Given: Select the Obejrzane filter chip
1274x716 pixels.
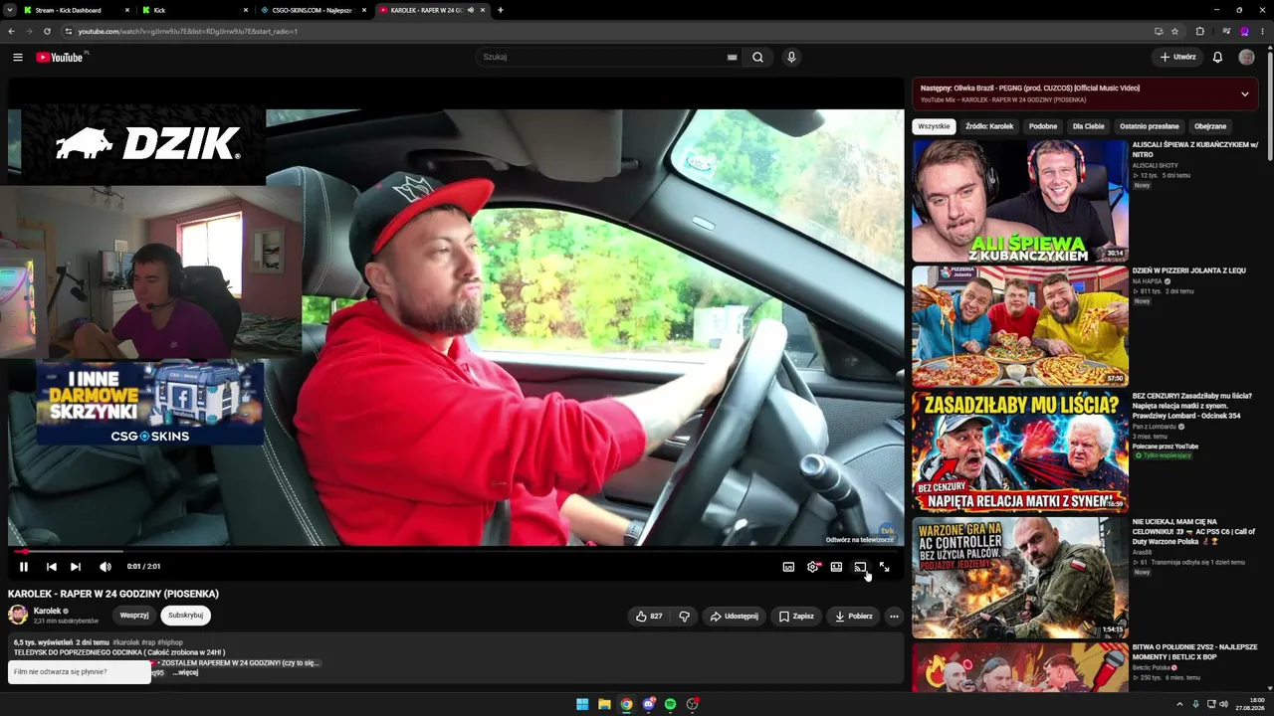Looking at the screenshot, I should 1210,126.
